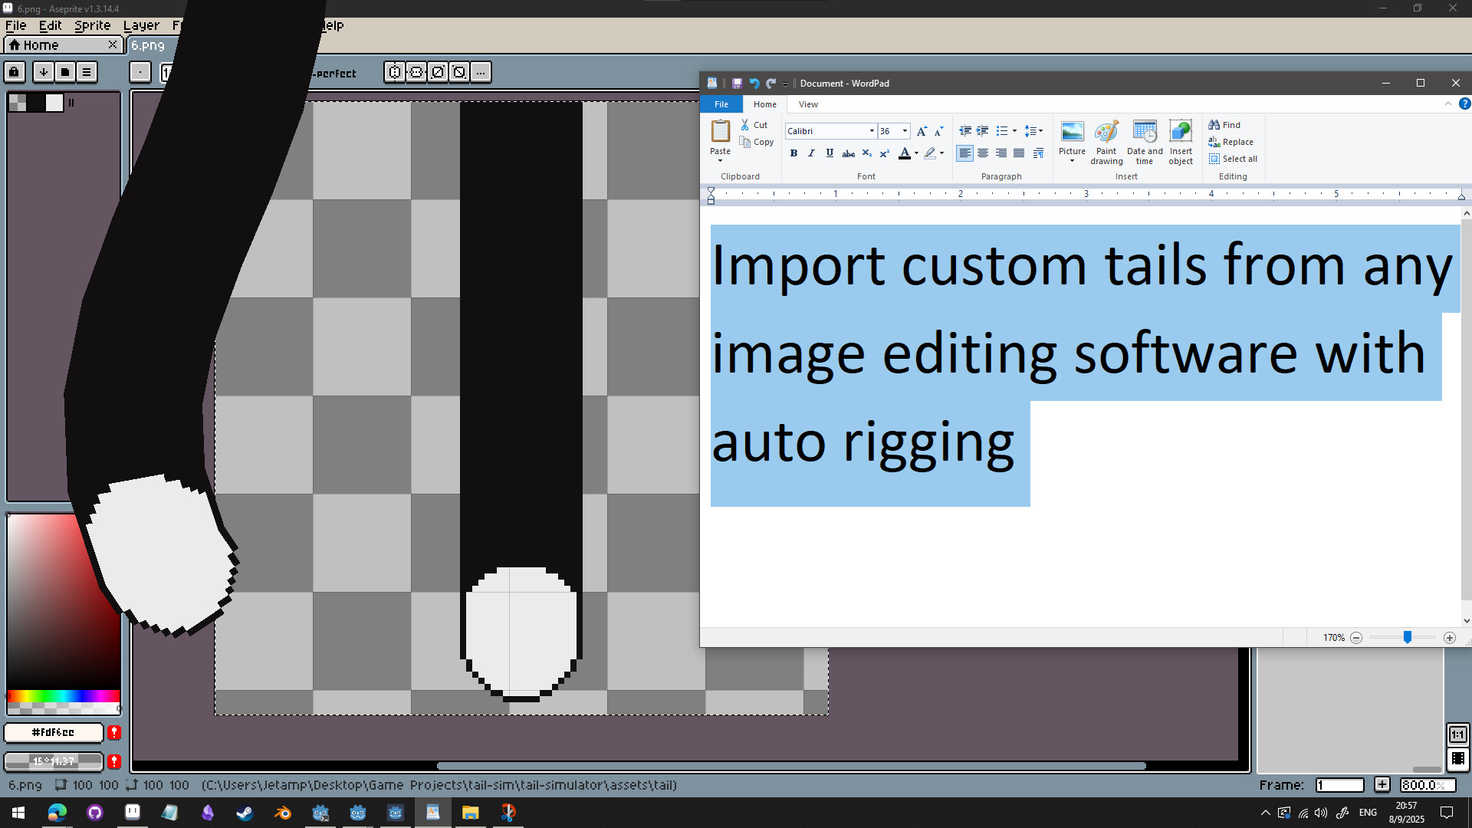Apply strikethrough to selected text

click(849, 153)
